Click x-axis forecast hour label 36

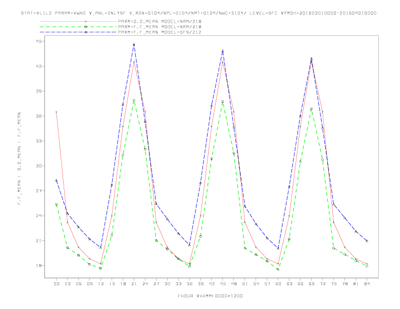pyautogui.click(x=189, y=284)
